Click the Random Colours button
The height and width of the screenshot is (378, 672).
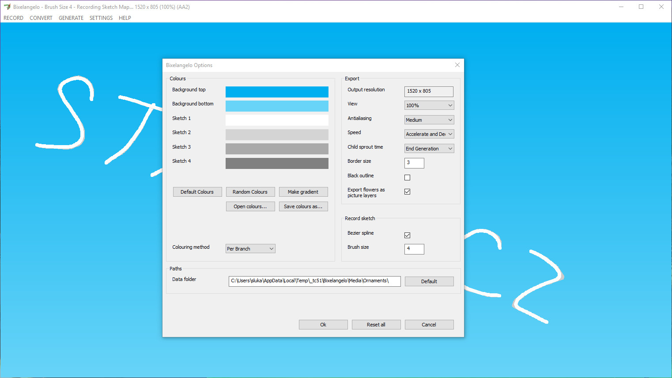(x=250, y=192)
